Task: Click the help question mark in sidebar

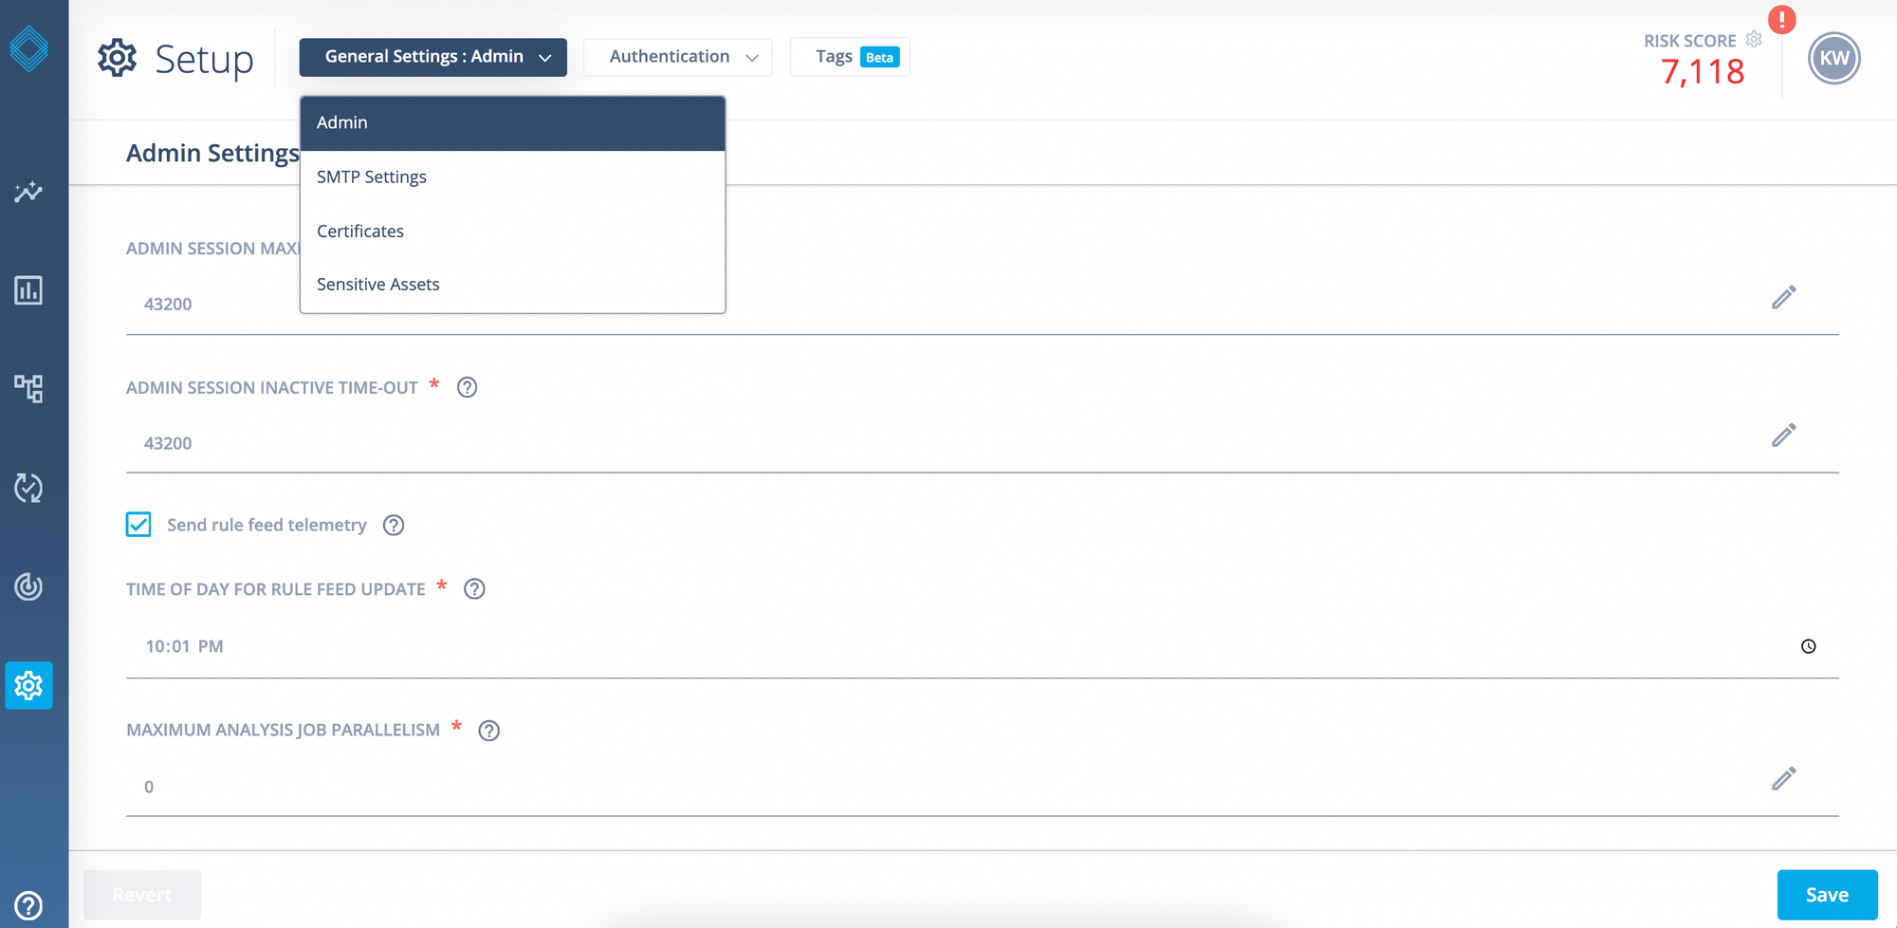Action: (28, 905)
